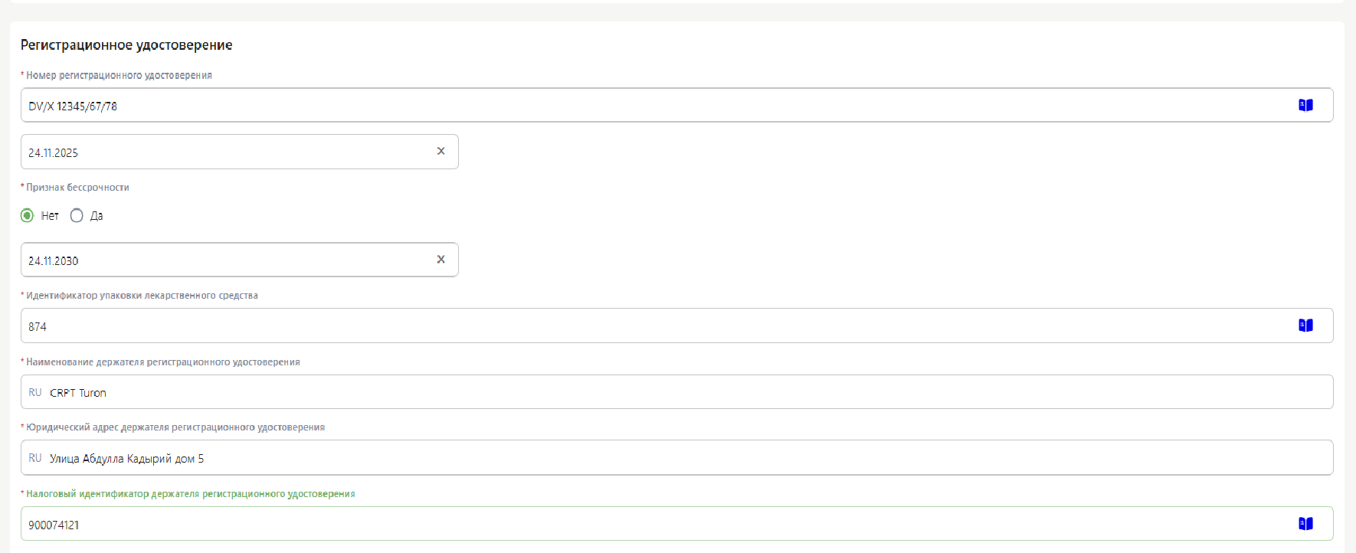The height and width of the screenshot is (553, 1356).
Task: Clear the 24.11.2030 date value
Action: coord(441,260)
